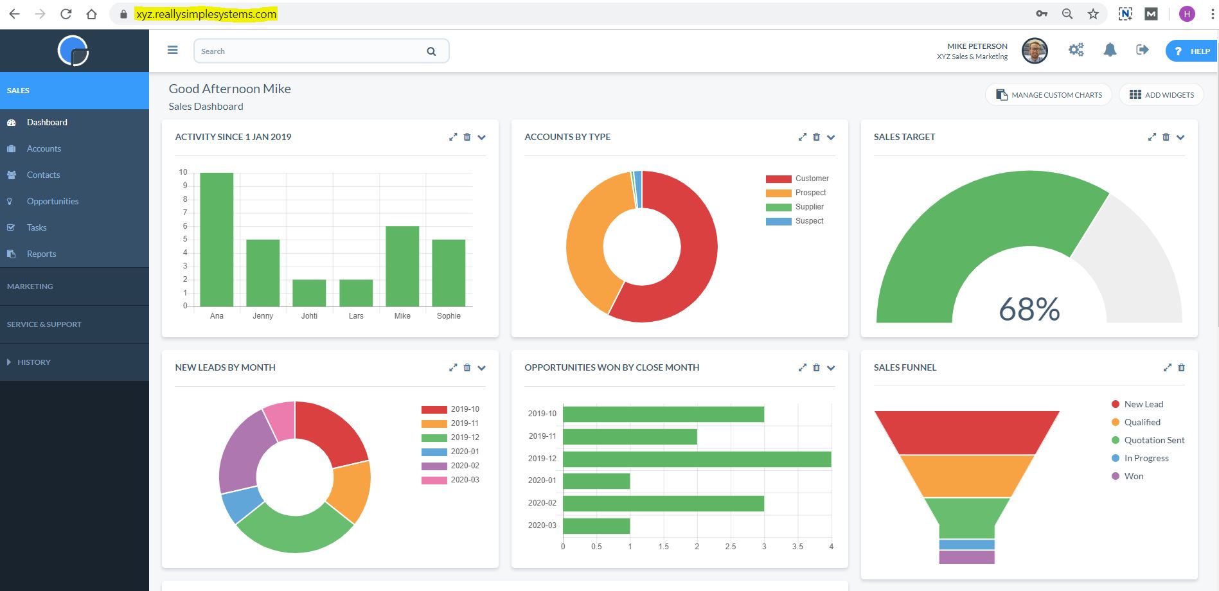Delete the Sales Target widget via its trash icon
Viewport: 1219px width, 591px height.
(1166, 137)
